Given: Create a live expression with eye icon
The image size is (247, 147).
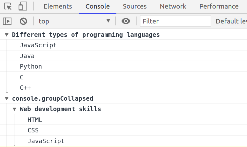Looking at the screenshot, I should (126, 21).
